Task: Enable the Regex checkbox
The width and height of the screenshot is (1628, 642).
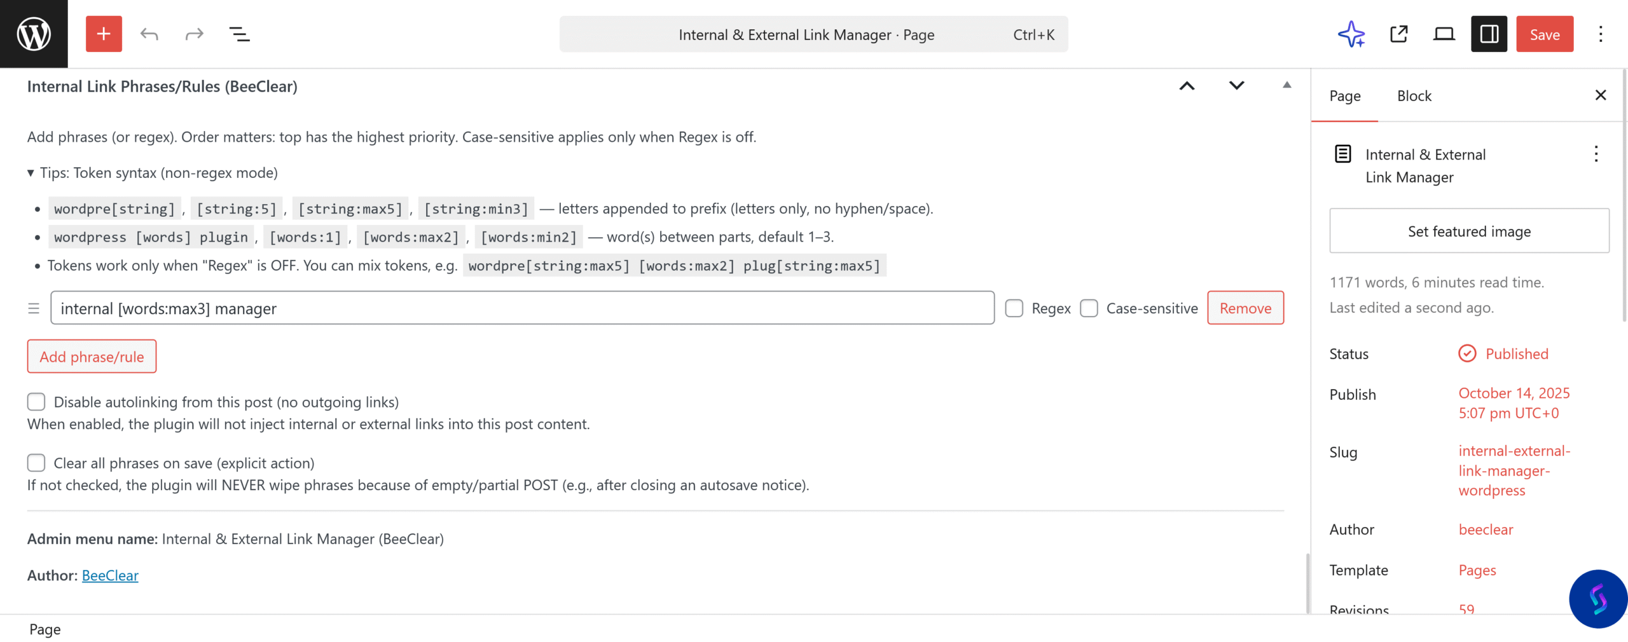Action: [1014, 308]
